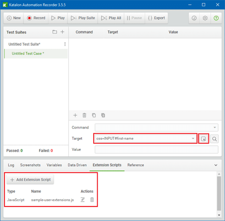Open the settings gear icon
This screenshot has width=225, height=221.
click(205, 18)
